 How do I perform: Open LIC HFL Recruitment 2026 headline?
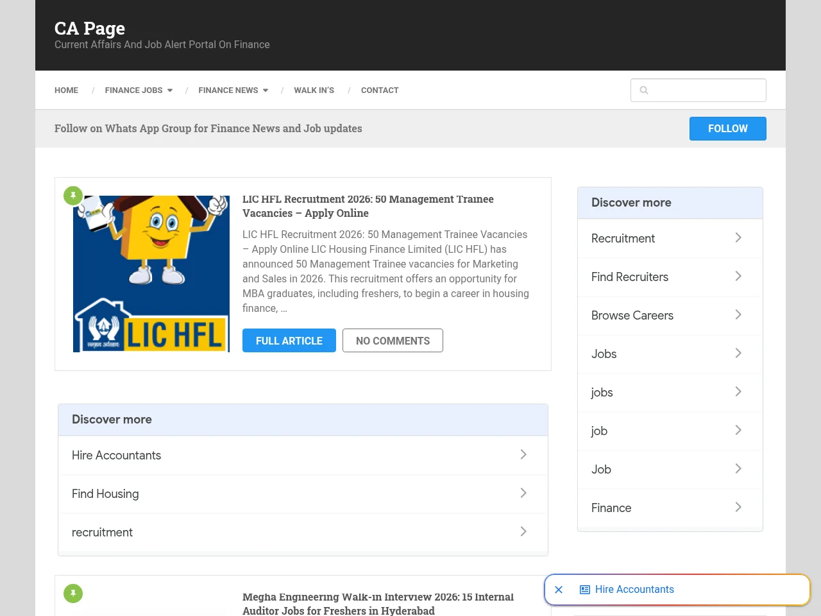[368, 206]
